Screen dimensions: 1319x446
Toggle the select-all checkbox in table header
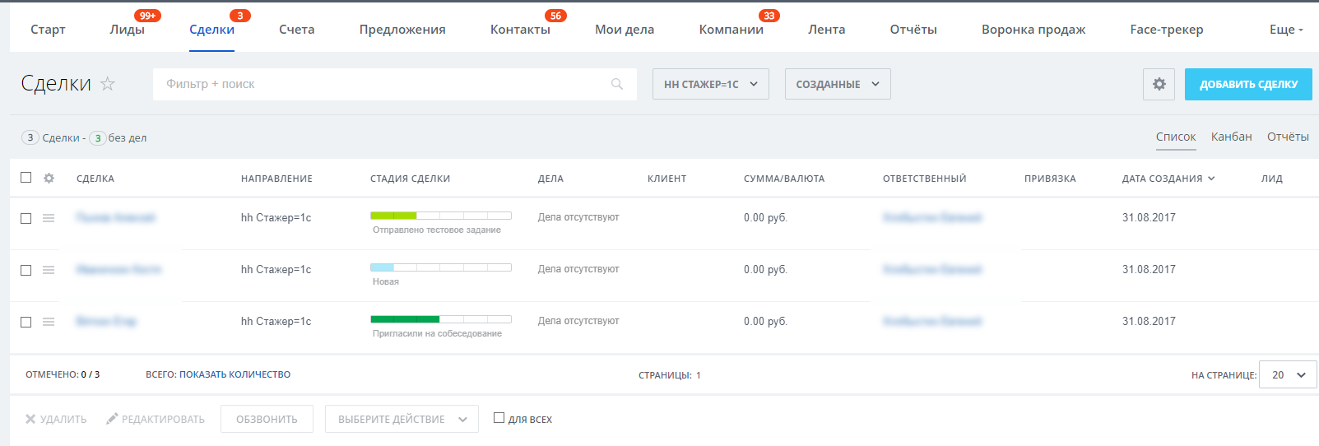[x=26, y=178]
